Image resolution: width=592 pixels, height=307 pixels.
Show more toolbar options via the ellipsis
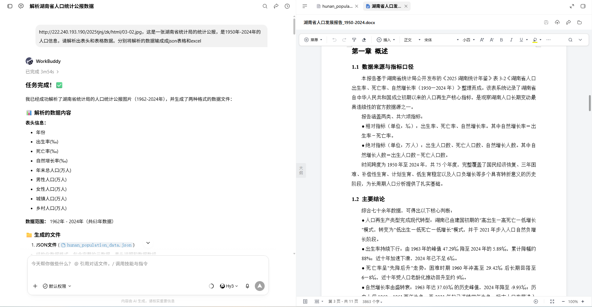(x=549, y=40)
